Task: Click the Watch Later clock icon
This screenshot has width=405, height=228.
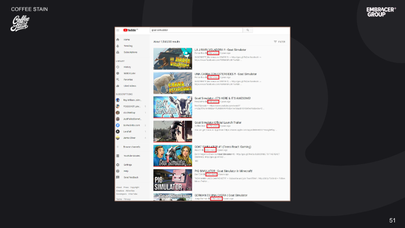Action: [118, 73]
